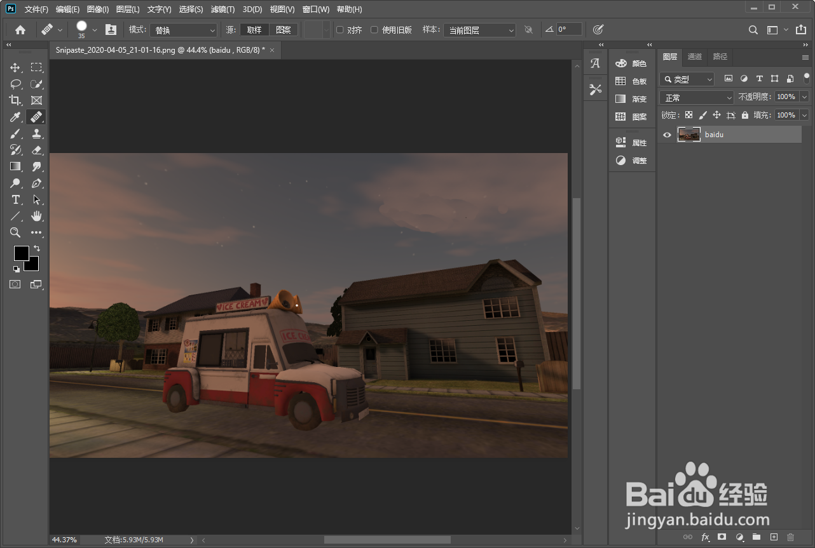Hide the baidu layer via eye icon
Viewport: 815px width, 548px height.
click(667, 135)
